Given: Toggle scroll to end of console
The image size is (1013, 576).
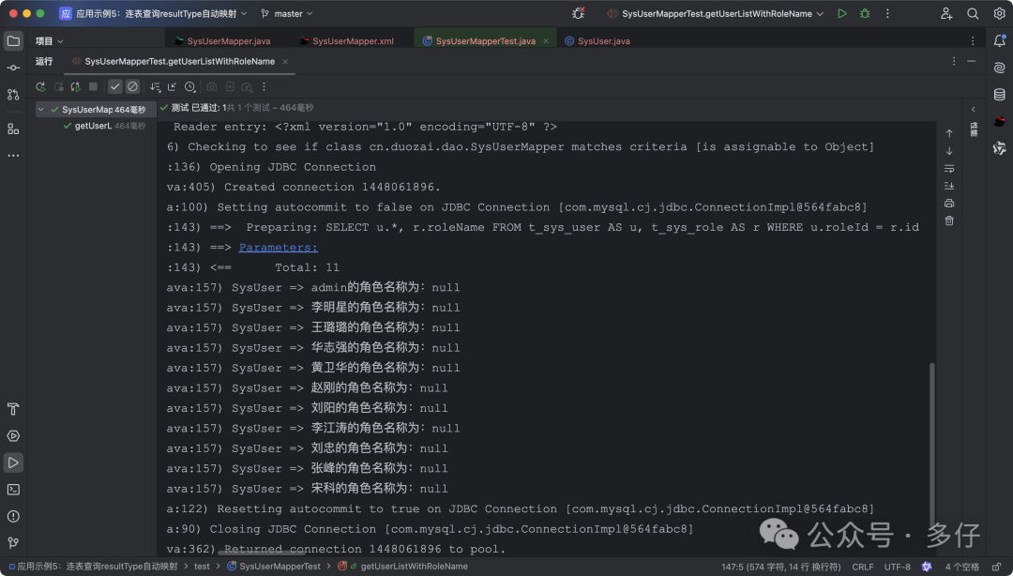Looking at the screenshot, I should coord(949,186).
